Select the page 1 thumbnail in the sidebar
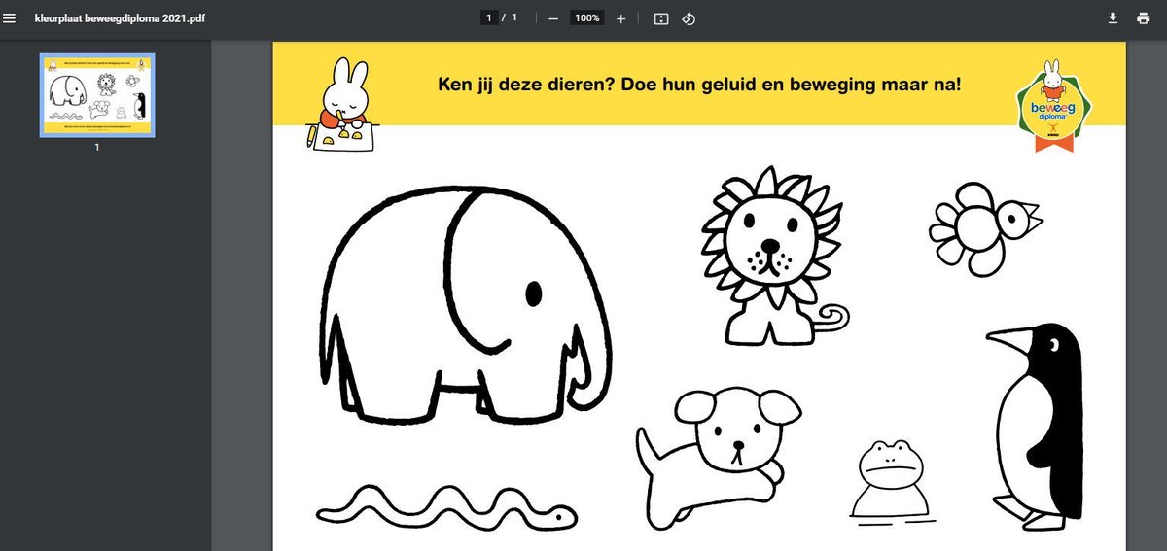 coord(97,95)
